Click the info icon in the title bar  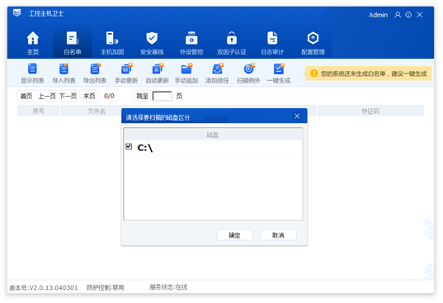[x=408, y=15]
